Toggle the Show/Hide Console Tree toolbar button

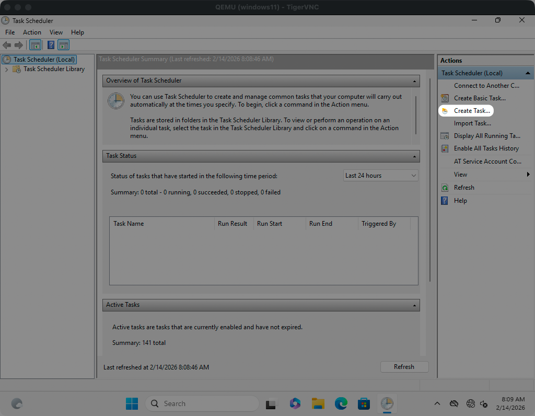(x=36, y=45)
